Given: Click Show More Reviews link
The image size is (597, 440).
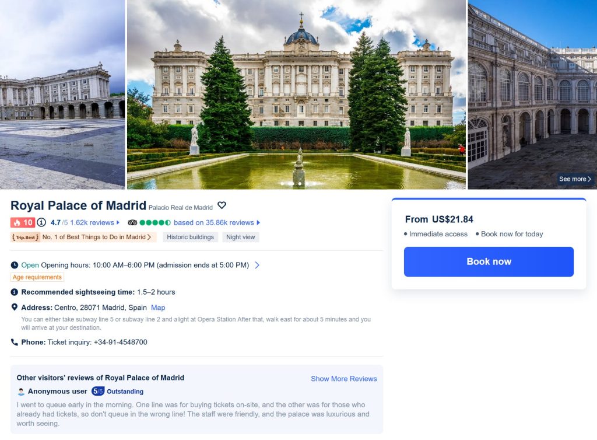Looking at the screenshot, I should point(344,379).
